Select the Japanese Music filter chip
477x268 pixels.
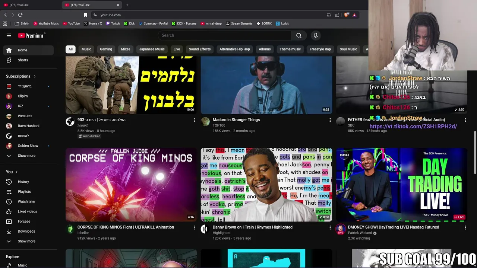[152, 49]
